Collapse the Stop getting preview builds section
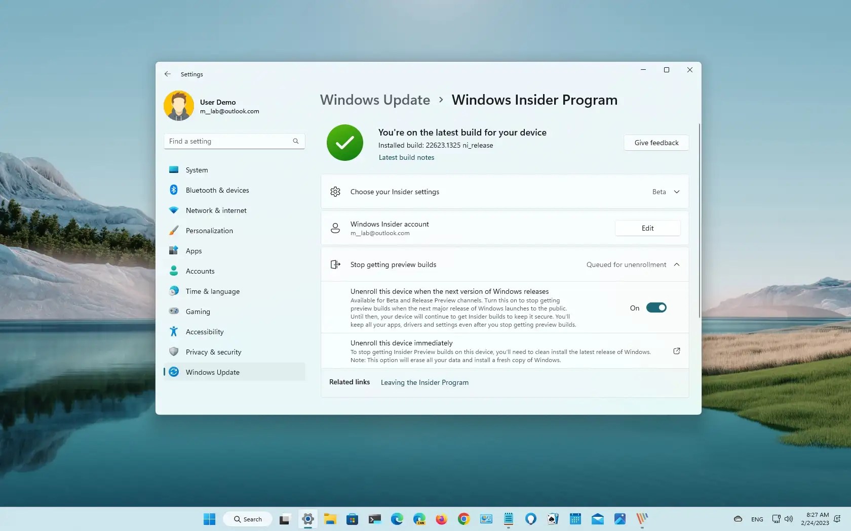851x531 pixels. (677, 264)
